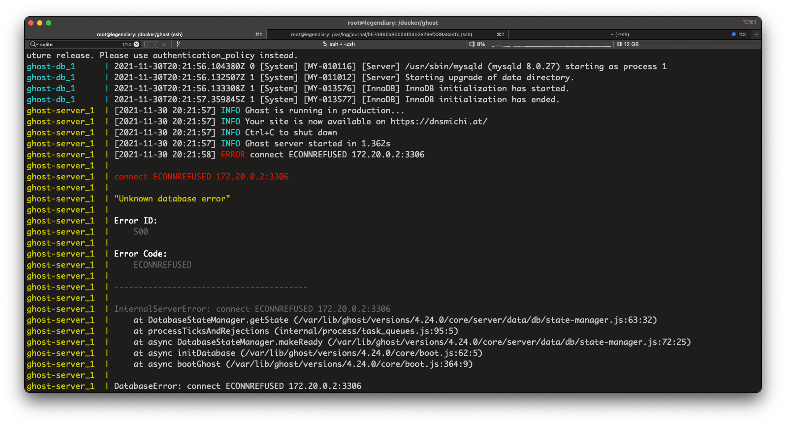Viewport: 786px width, 425px height.
Task: Open the search options magnifier dropdown
Action: (34, 45)
